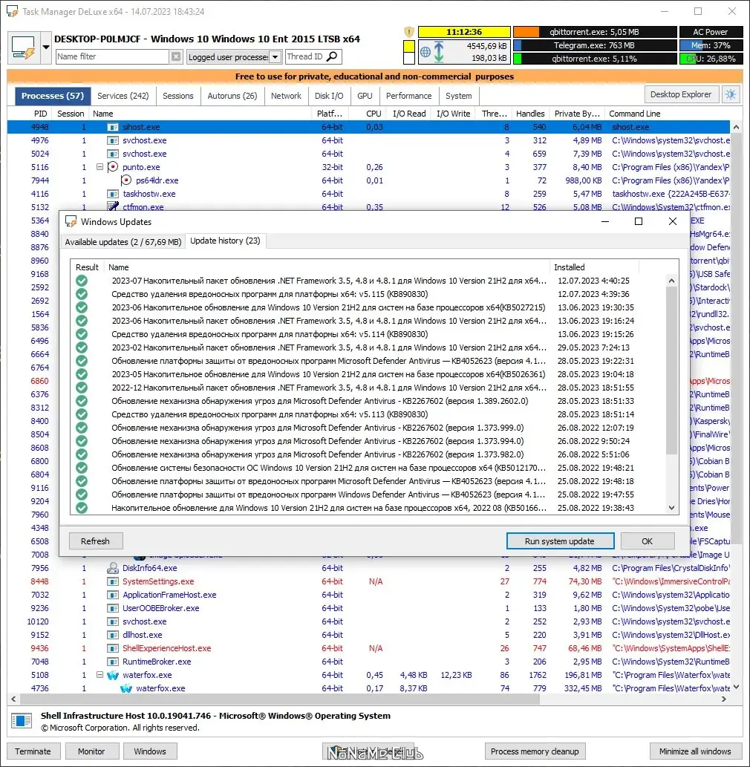Click Run system update button
This screenshot has width=750, height=767.
560,541
